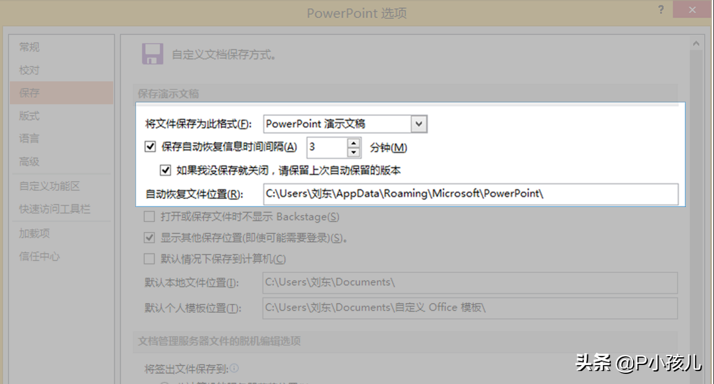This screenshot has width=714, height=384.
Task: Click the 自定义文档保存方式 heading text
Action: 224,55
